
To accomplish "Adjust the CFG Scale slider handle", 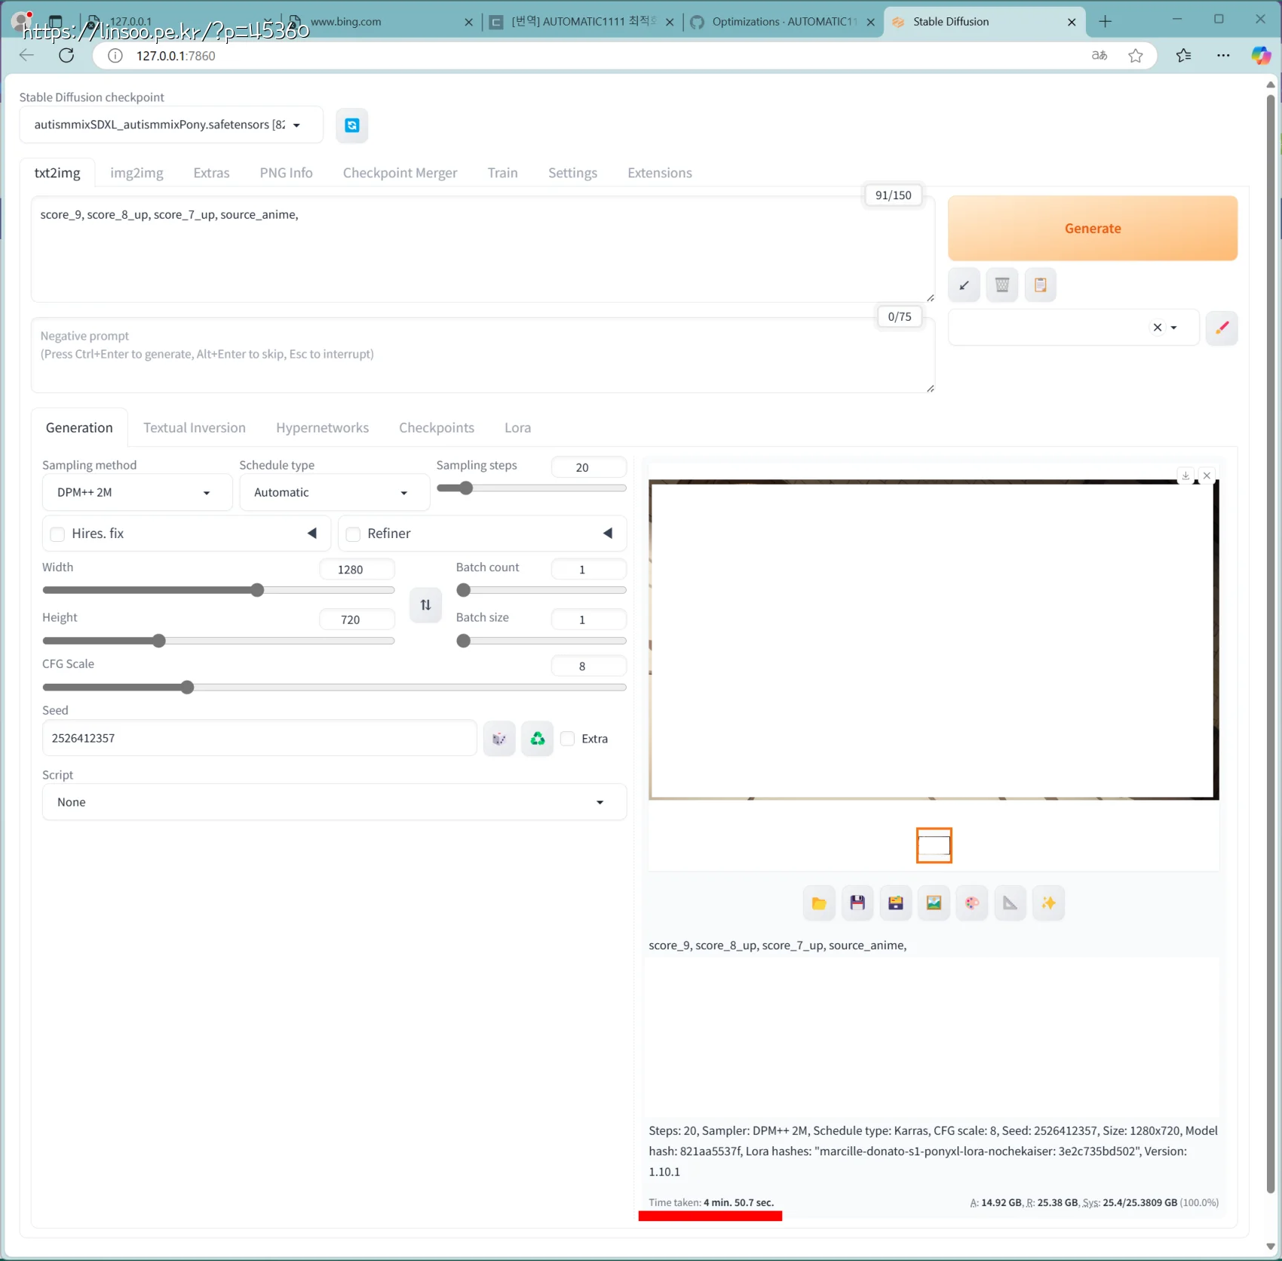I will tap(187, 687).
